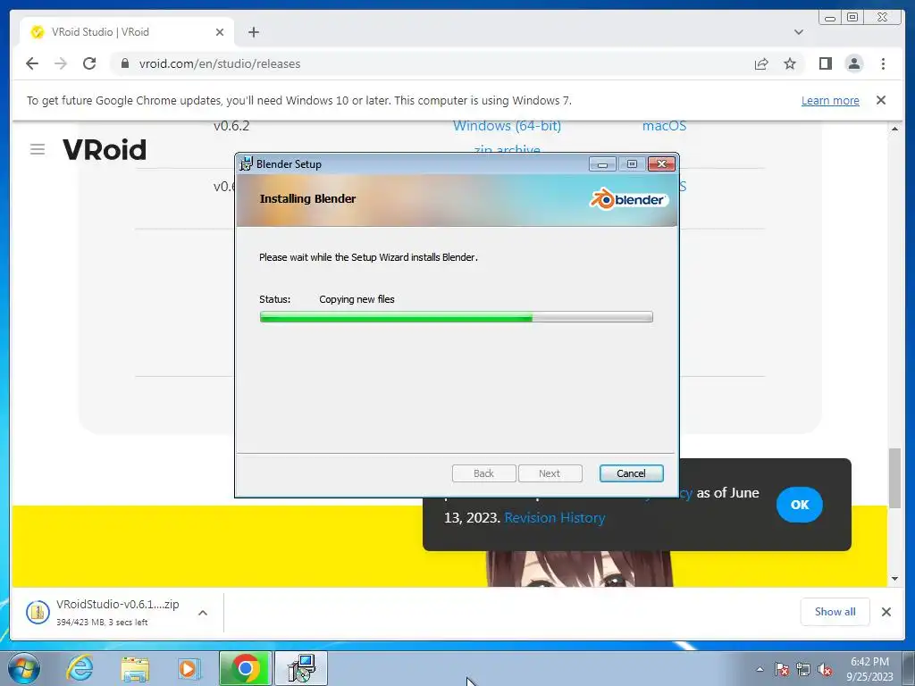The width and height of the screenshot is (915, 686).
Task: Dismiss the Windows 7 update notice
Action: click(881, 100)
